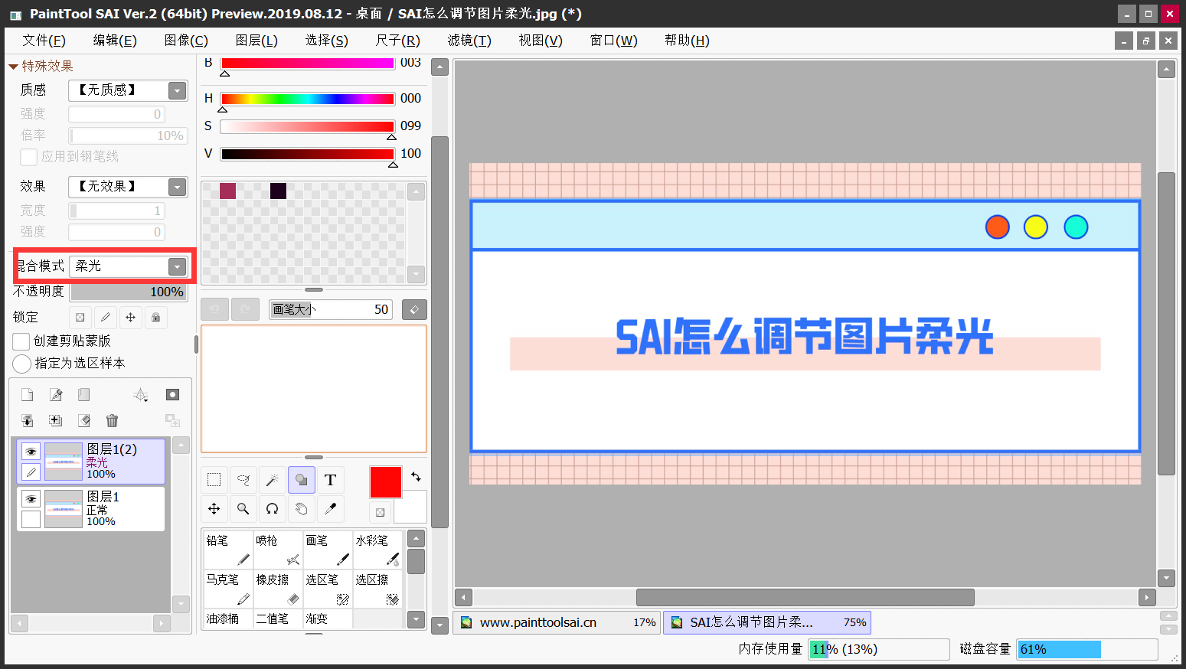Viewport: 1186px width, 669px height.
Task: Open the 文件(F) menu
Action: pyautogui.click(x=44, y=41)
